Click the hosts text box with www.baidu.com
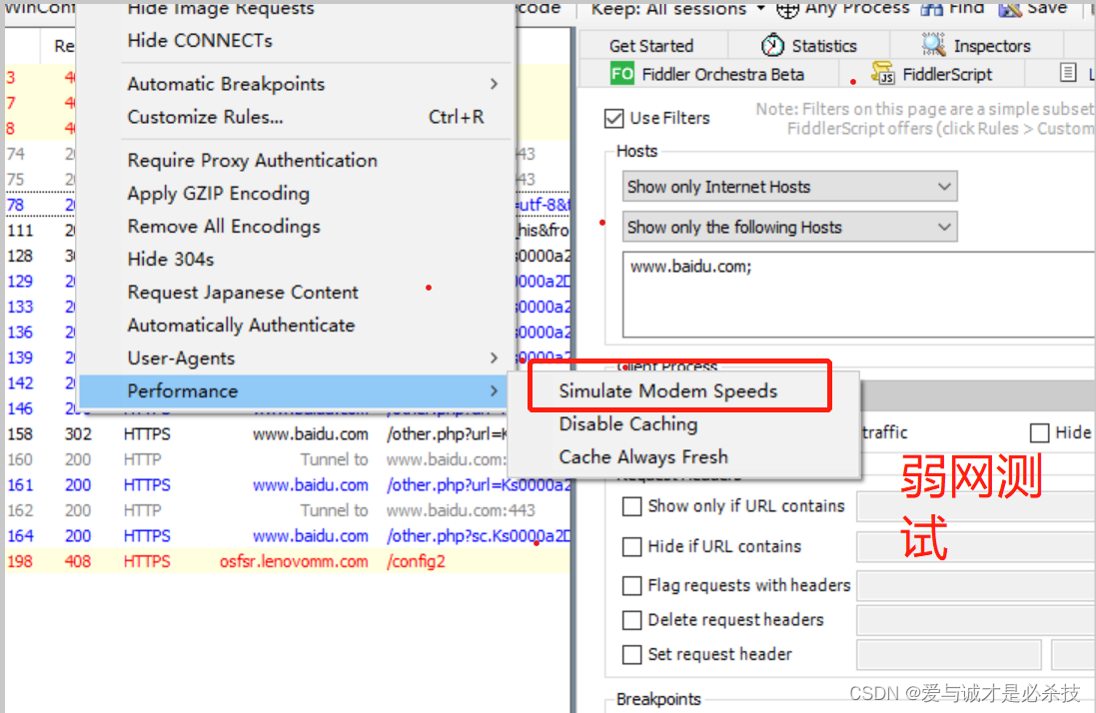 pos(860,296)
